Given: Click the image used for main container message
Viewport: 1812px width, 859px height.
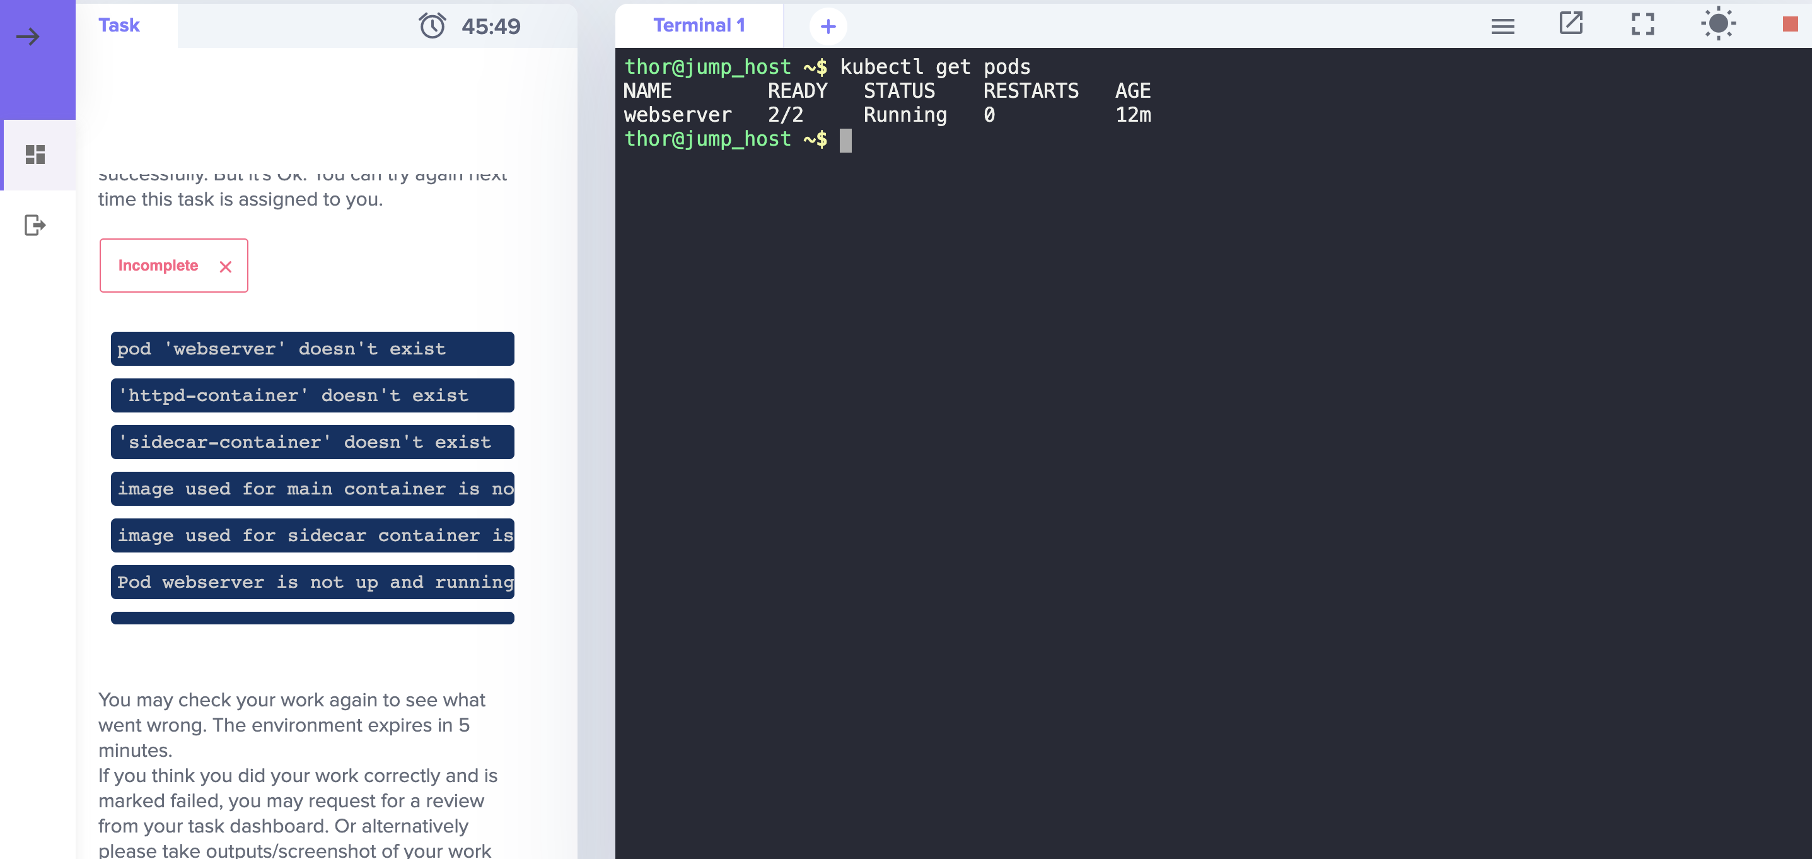Looking at the screenshot, I should click(312, 489).
